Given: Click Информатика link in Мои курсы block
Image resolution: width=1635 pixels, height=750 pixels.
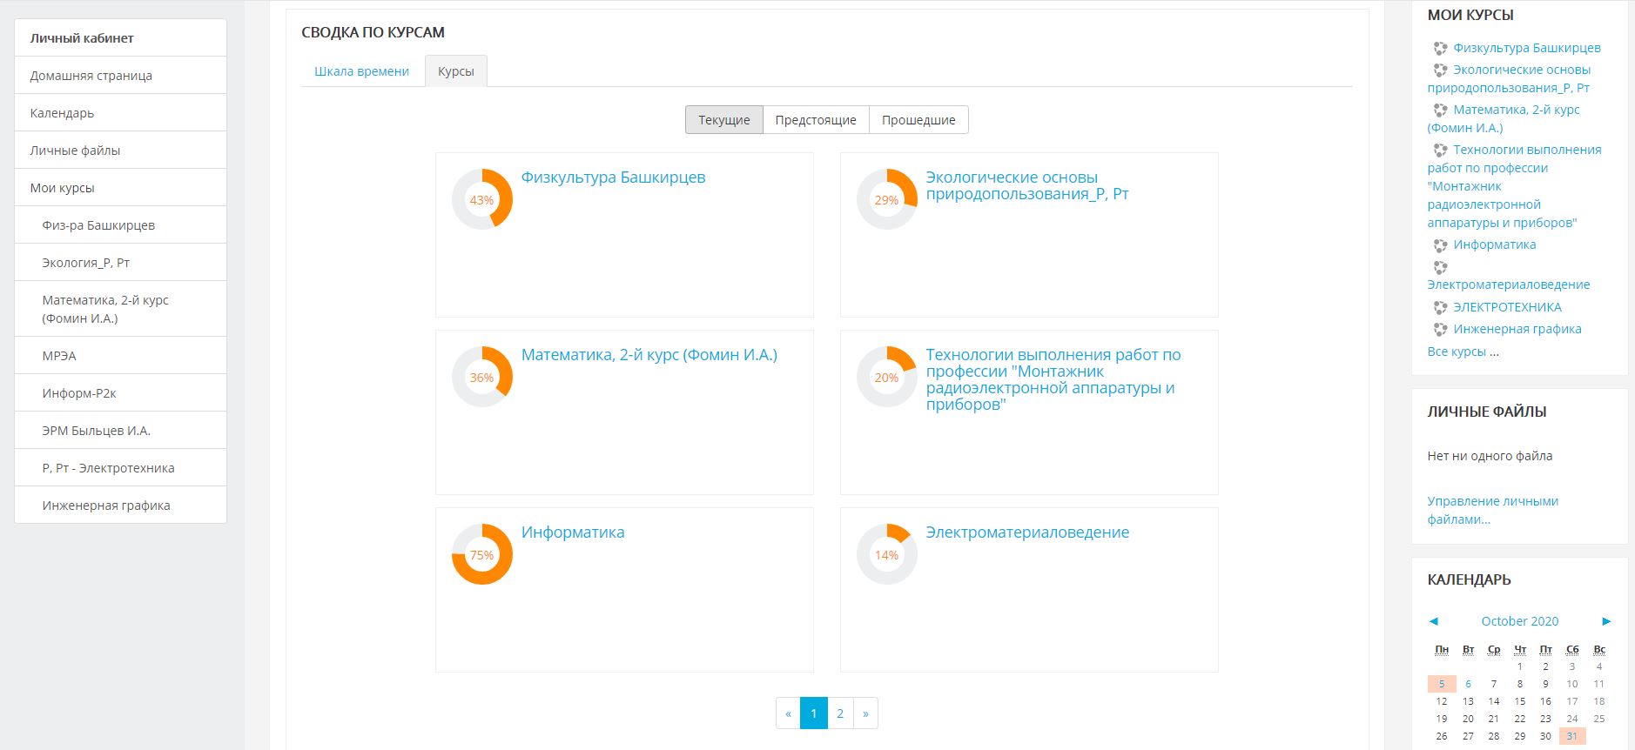Looking at the screenshot, I should 1495,244.
